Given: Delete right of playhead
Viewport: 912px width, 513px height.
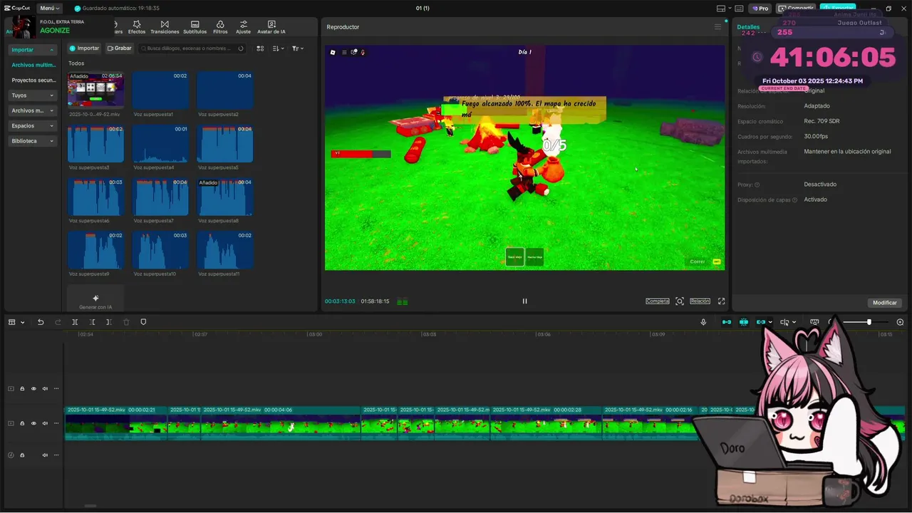Looking at the screenshot, I should pyautogui.click(x=109, y=322).
